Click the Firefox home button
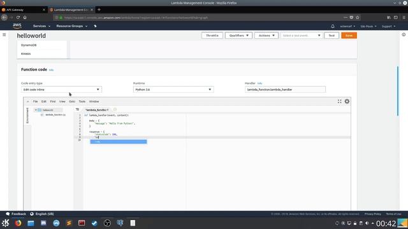Image resolution: width=408 pixels, height=229 pixels. click(25, 17)
